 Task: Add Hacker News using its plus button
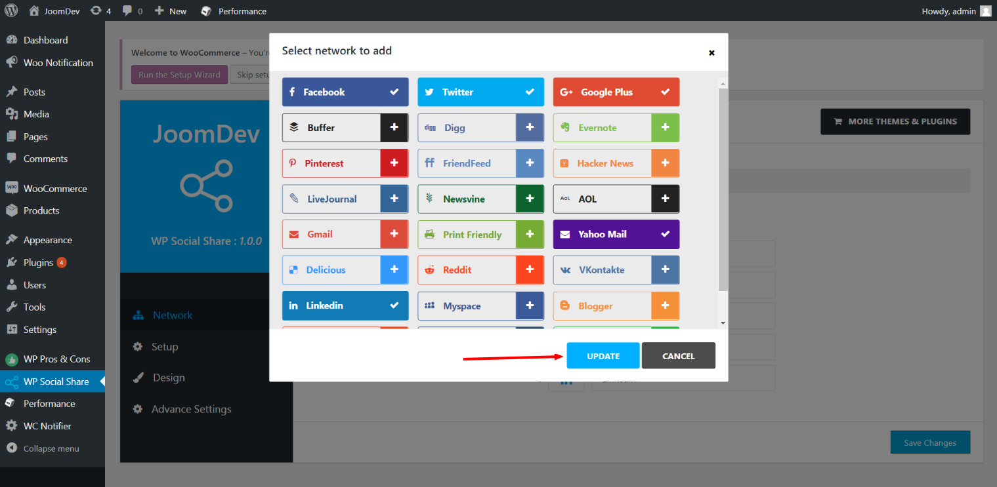[x=665, y=163]
